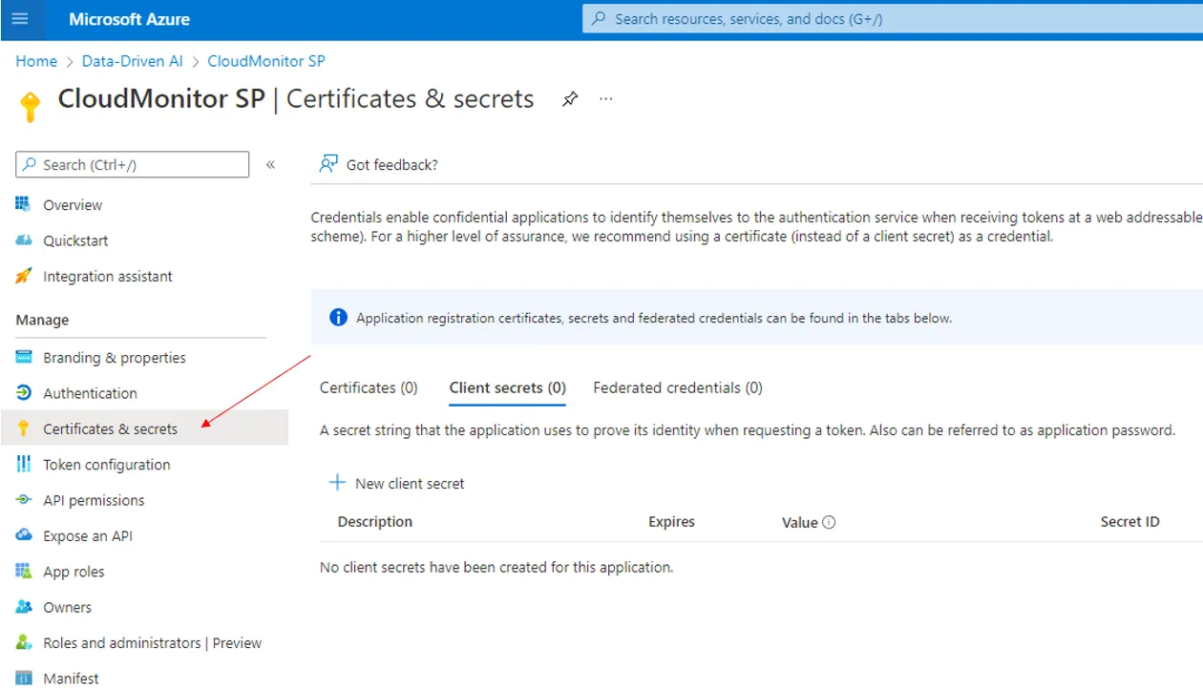Open Quickstart in the sidebar
The width and height of the screenshot is (1203, 689).
point(75,240)
